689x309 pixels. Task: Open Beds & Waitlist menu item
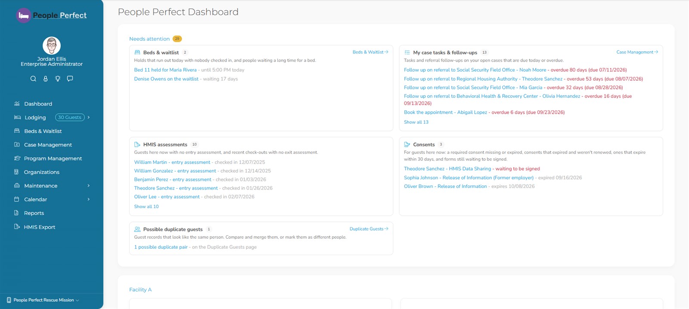tap(43, 131)
